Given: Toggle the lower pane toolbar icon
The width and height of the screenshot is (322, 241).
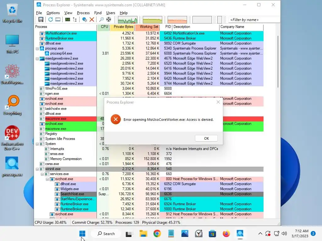Looking at the screenshot, I should pyautogui.click(x=58, y=19).
